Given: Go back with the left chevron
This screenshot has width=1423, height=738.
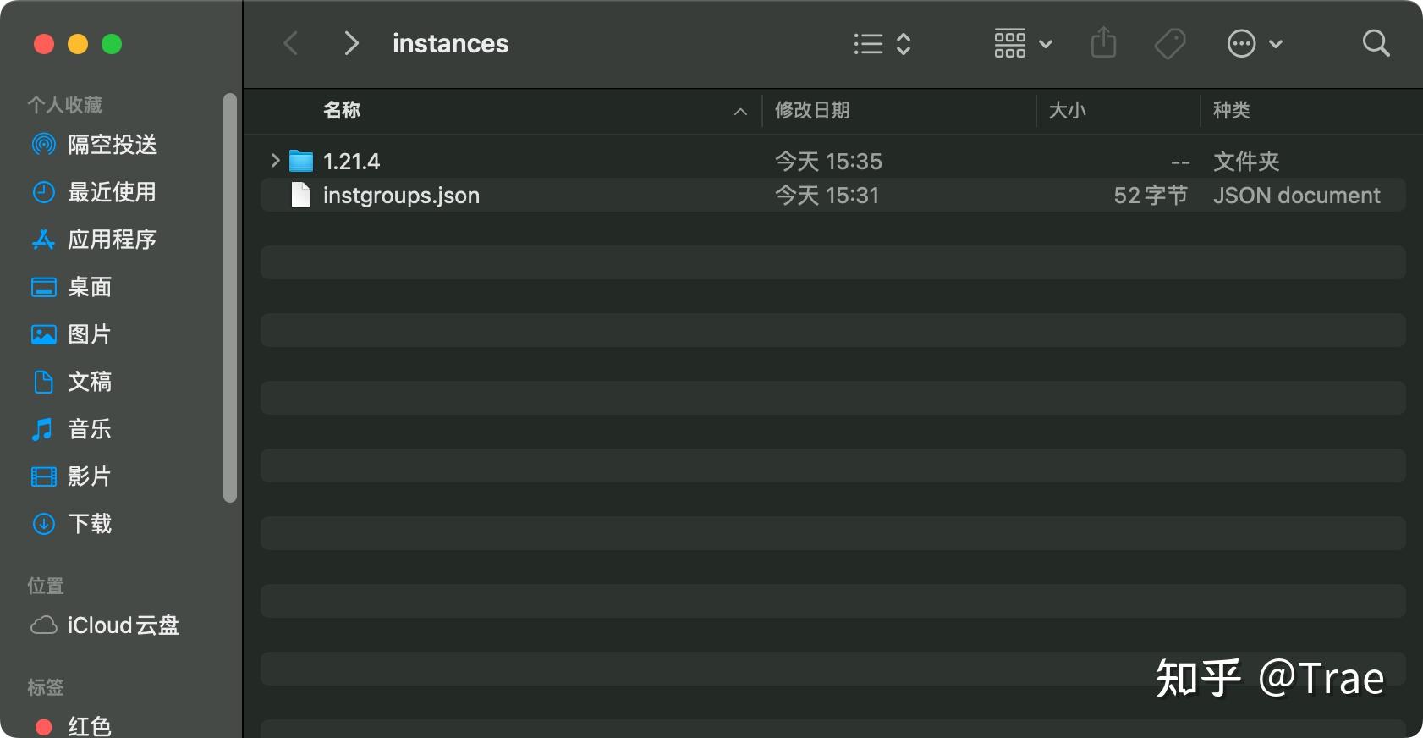Looking at the screenshot, I should pyautogui.click(x=291, y=43).
